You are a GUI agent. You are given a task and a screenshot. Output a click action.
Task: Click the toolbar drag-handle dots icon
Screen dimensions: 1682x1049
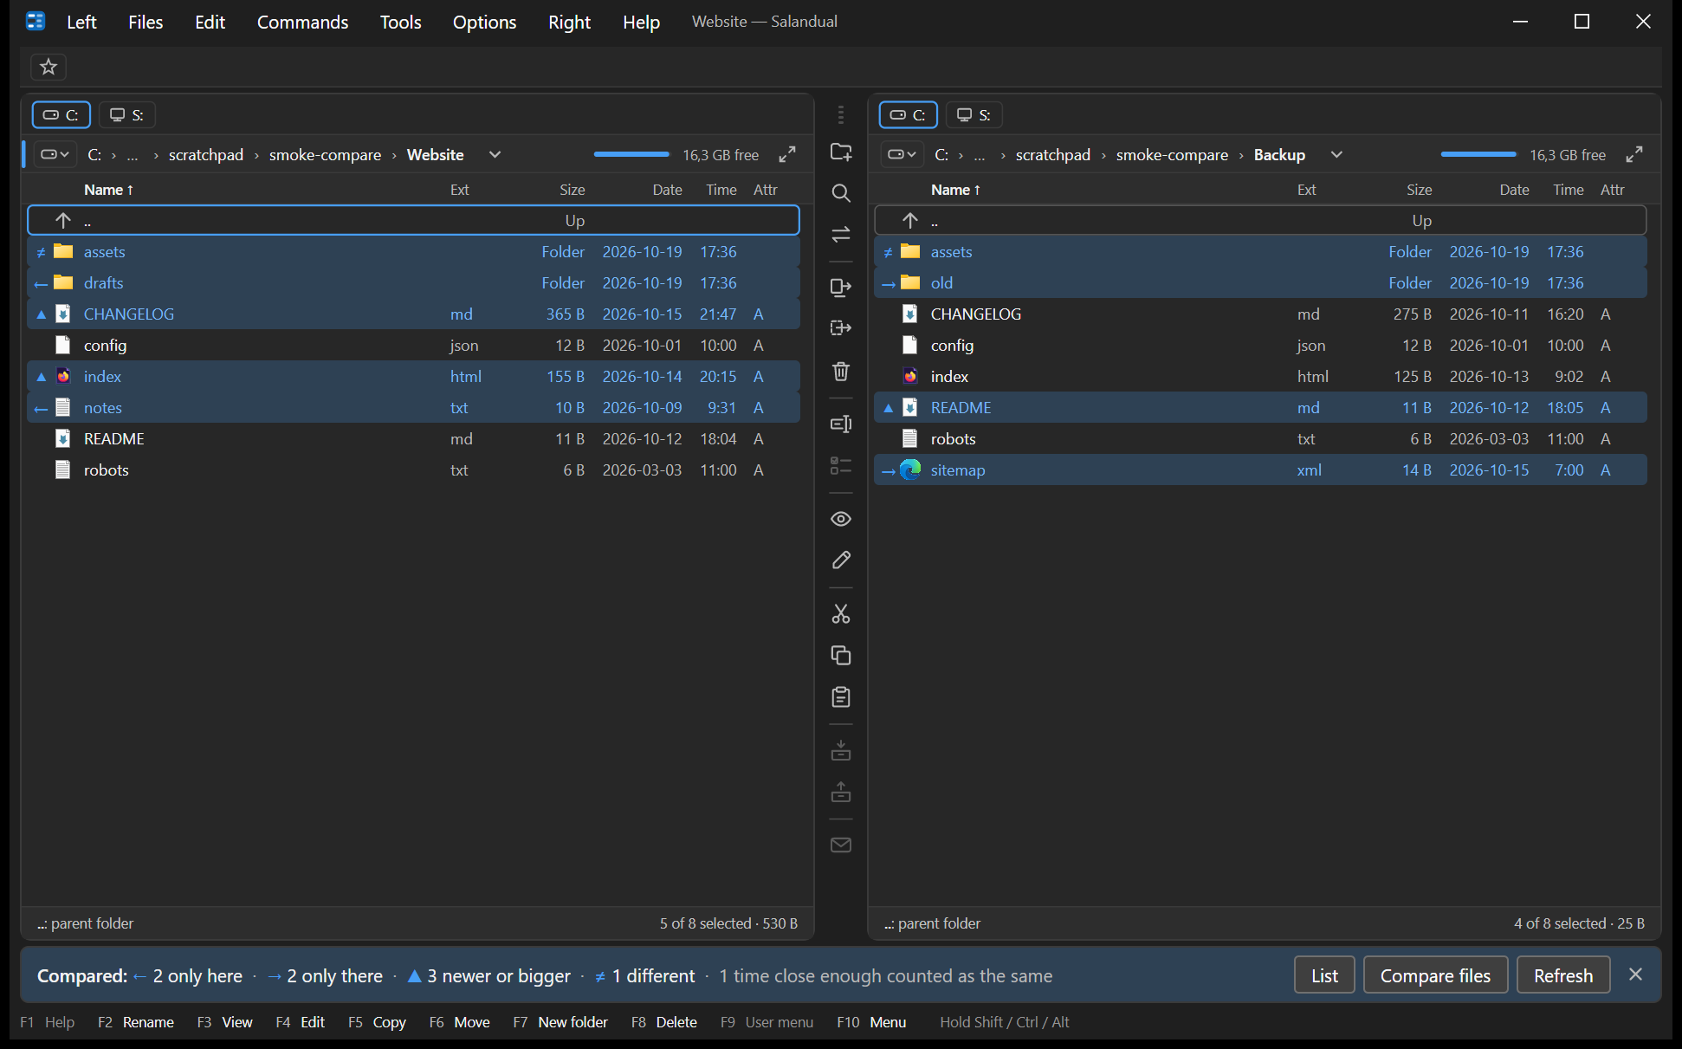pyautogui.click(x=841, y=114)
